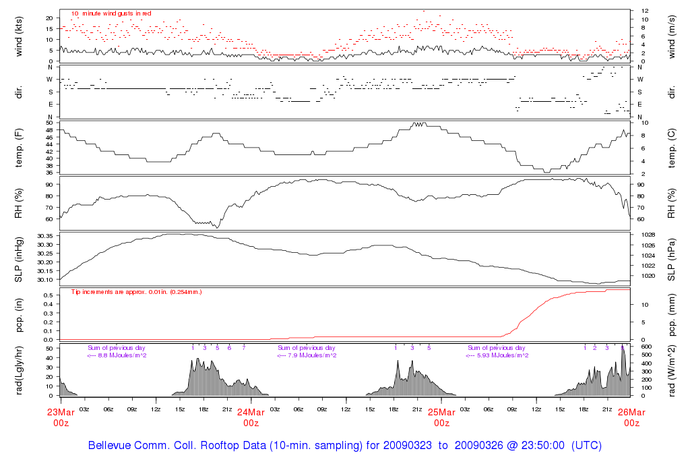The width and height of the screenshot is (690, 472).
Task: Click the '26Mar' date label
Action: [x=631, y=413]
